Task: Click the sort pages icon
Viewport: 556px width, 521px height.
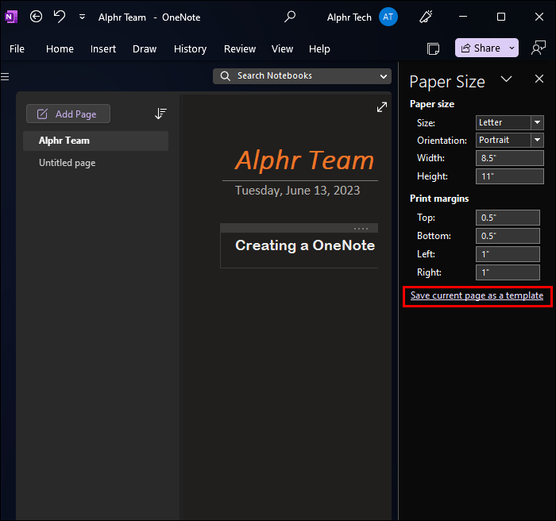Action: pyautogui.click(x=160, y=114)
